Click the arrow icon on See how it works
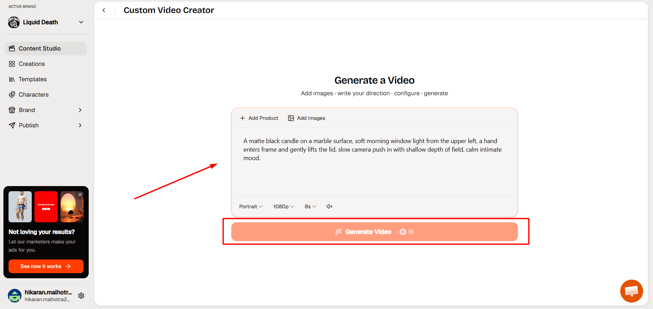653x309 pixels. [68, 266]
